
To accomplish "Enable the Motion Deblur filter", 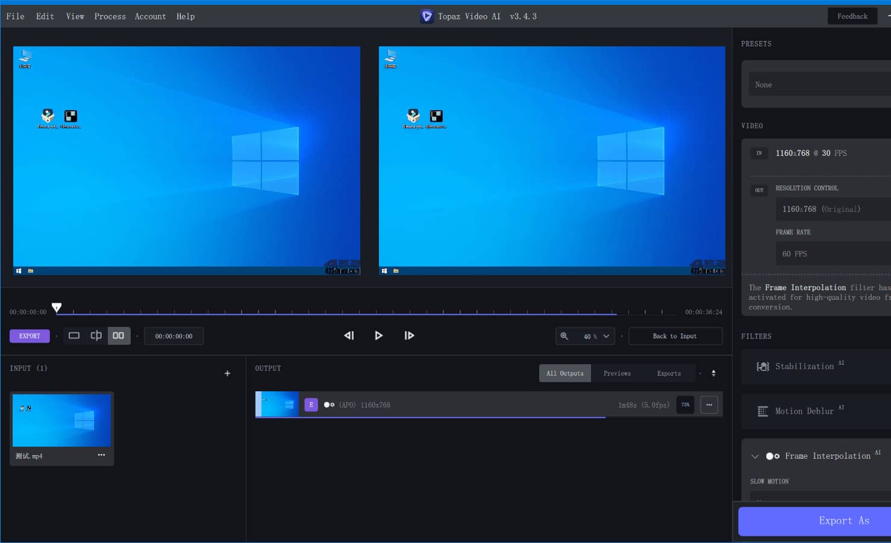I will 804,411.
